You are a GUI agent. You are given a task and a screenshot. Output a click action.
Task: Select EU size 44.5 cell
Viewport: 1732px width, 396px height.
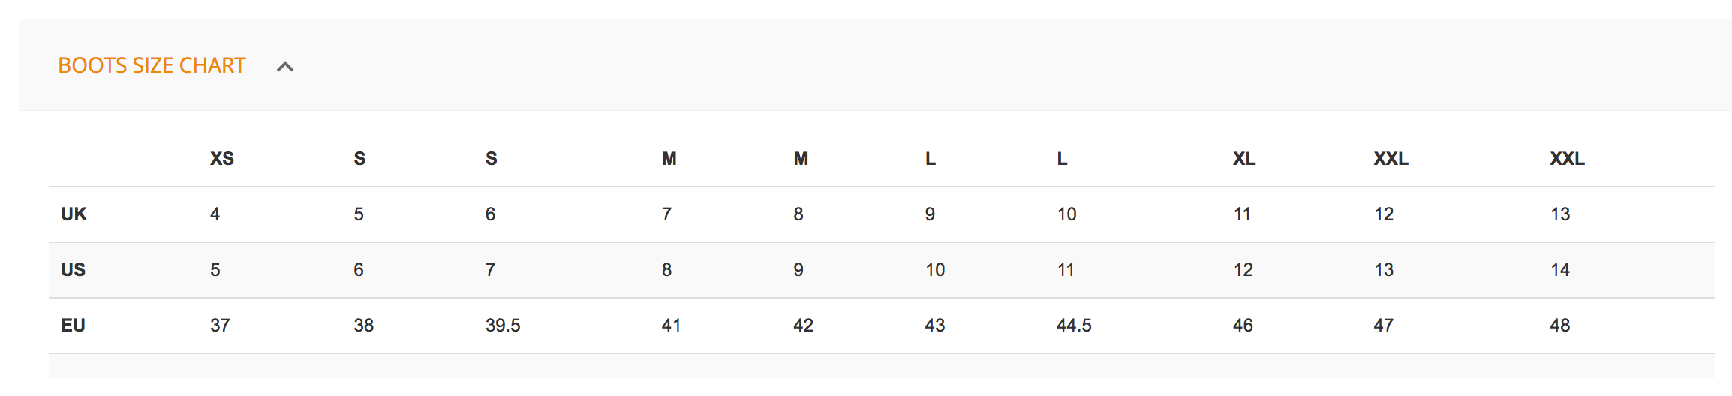(x=1073, y=325)
